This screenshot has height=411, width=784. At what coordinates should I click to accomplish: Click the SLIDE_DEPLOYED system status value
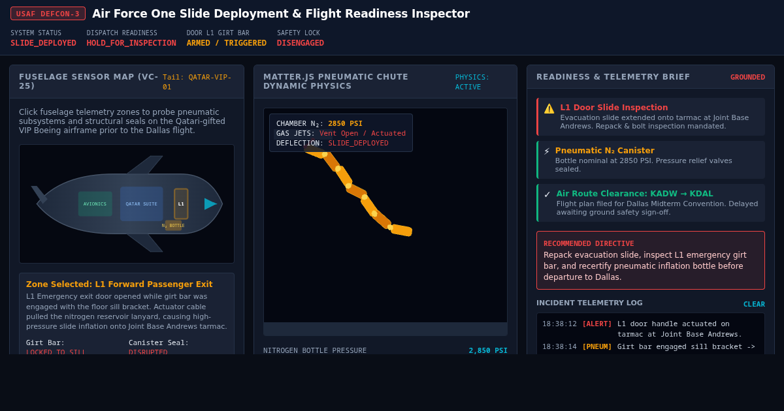43,43
